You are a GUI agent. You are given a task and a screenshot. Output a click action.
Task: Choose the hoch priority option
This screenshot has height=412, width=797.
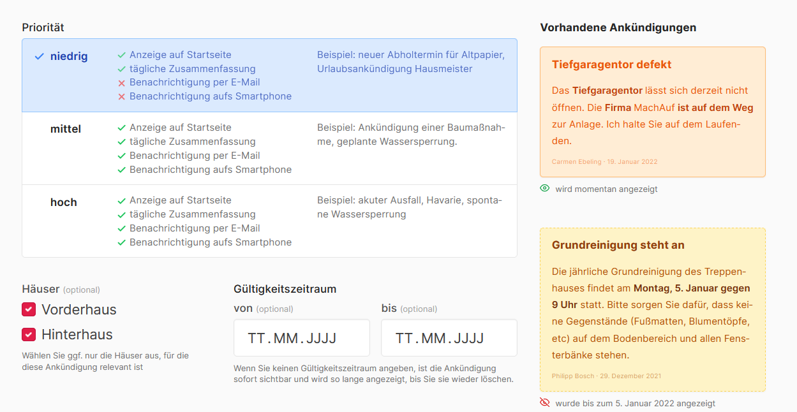click(64, 202)
